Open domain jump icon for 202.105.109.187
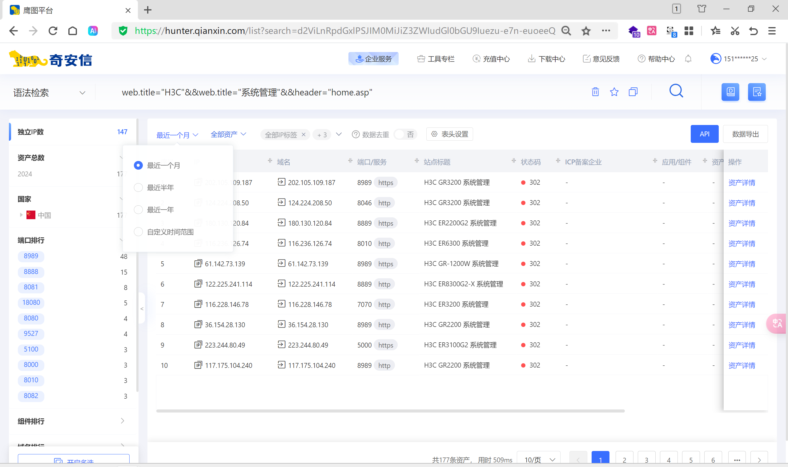Image resolution: width=788 pixels, height=467 pixels. click(281, 182)
